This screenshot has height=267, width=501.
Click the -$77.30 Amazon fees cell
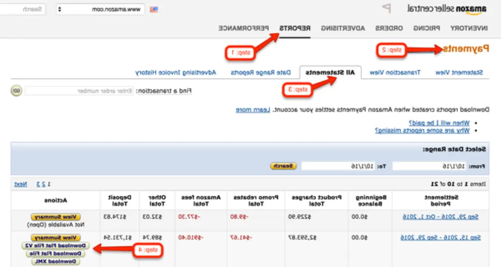[x=189, y=217]
